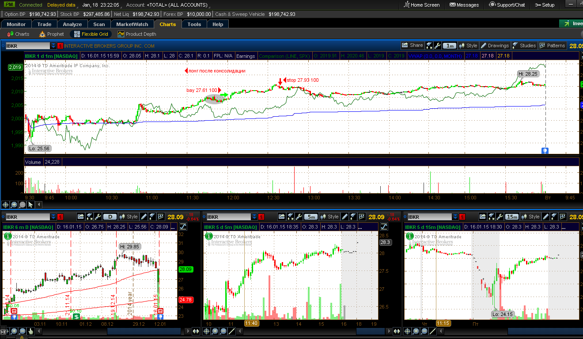
Task: Open the Setup menu
Action: (x=545, y=5)
